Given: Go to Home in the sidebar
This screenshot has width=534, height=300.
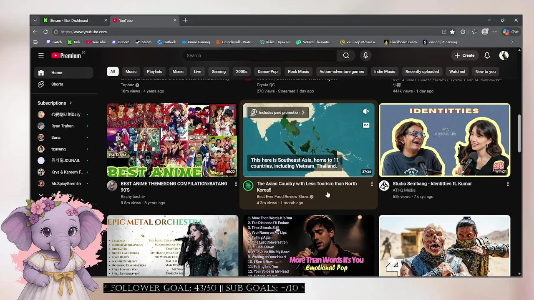Looking at the screenshot, I should click(x=63, y=72).
